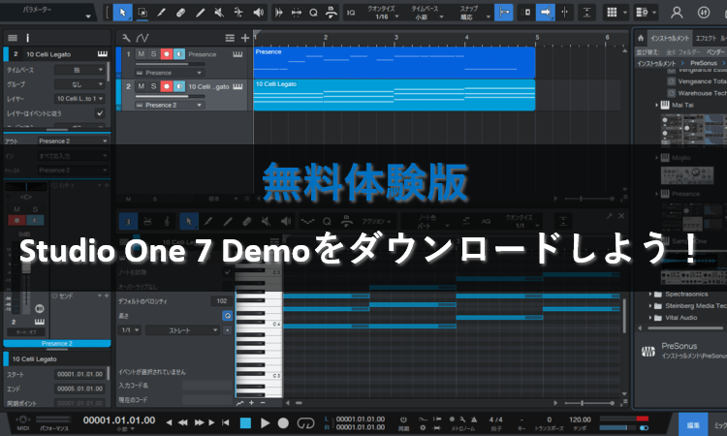Adjust track 2 10 Celli volume slider

tap(170, 96)
